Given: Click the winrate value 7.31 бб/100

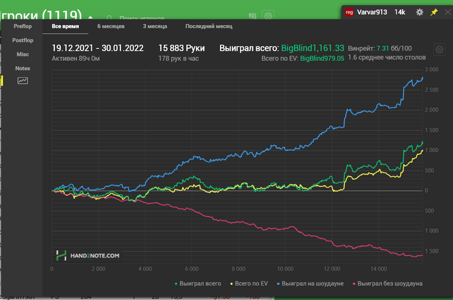Looking at the screenshot, I should click(394, 48).
